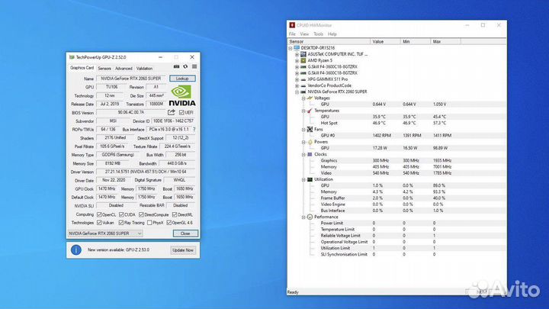Toggle the Vulkan checkbox
The image size is (549, 309).
coord(99,223)
